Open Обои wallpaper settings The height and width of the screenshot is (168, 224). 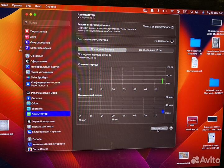coord(34,103)
